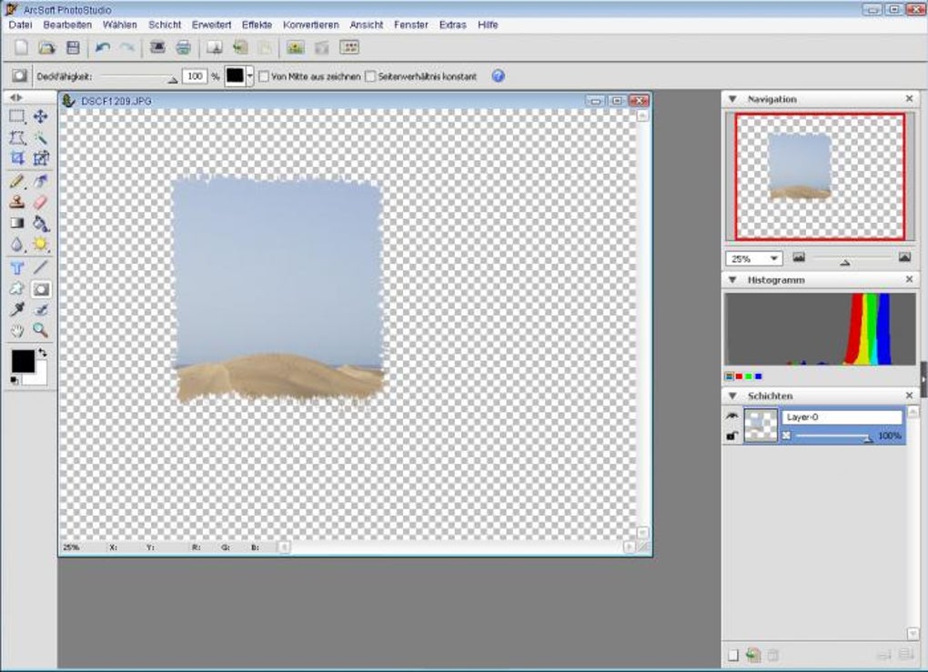Select the Airbrush spray tool

click(40, 181)
